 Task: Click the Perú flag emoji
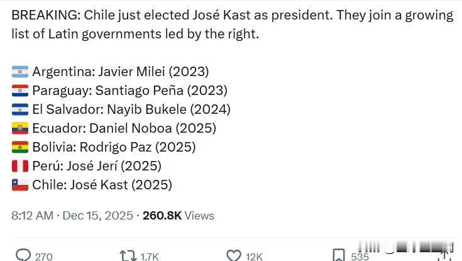19,166
